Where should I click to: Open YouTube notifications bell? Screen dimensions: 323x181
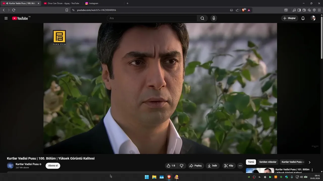tap(303, 18)
